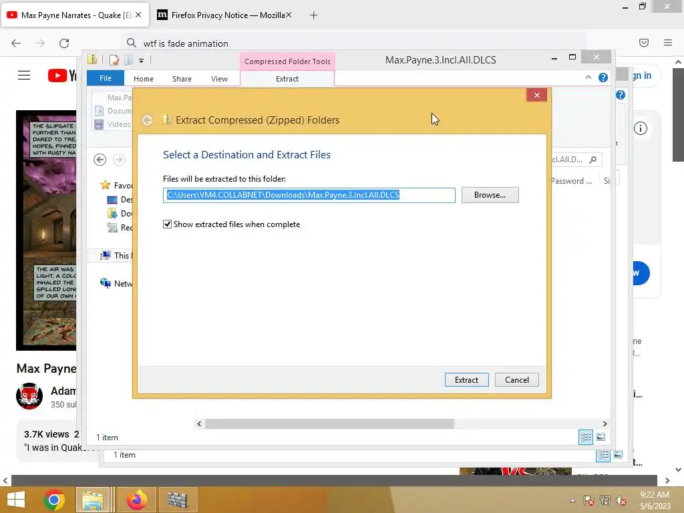Open the channel avatar with red fox
The height and width of the screenshot is (513, 684).
point(29,396)
